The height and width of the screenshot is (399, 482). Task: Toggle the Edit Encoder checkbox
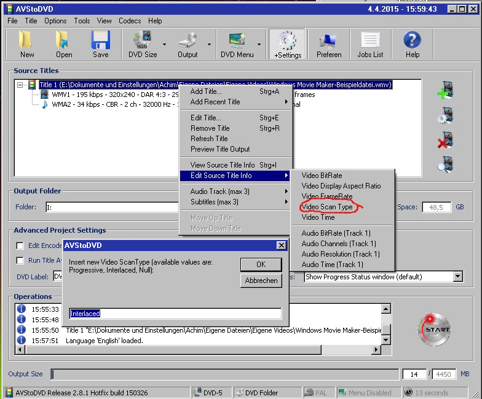pos(20,246)
